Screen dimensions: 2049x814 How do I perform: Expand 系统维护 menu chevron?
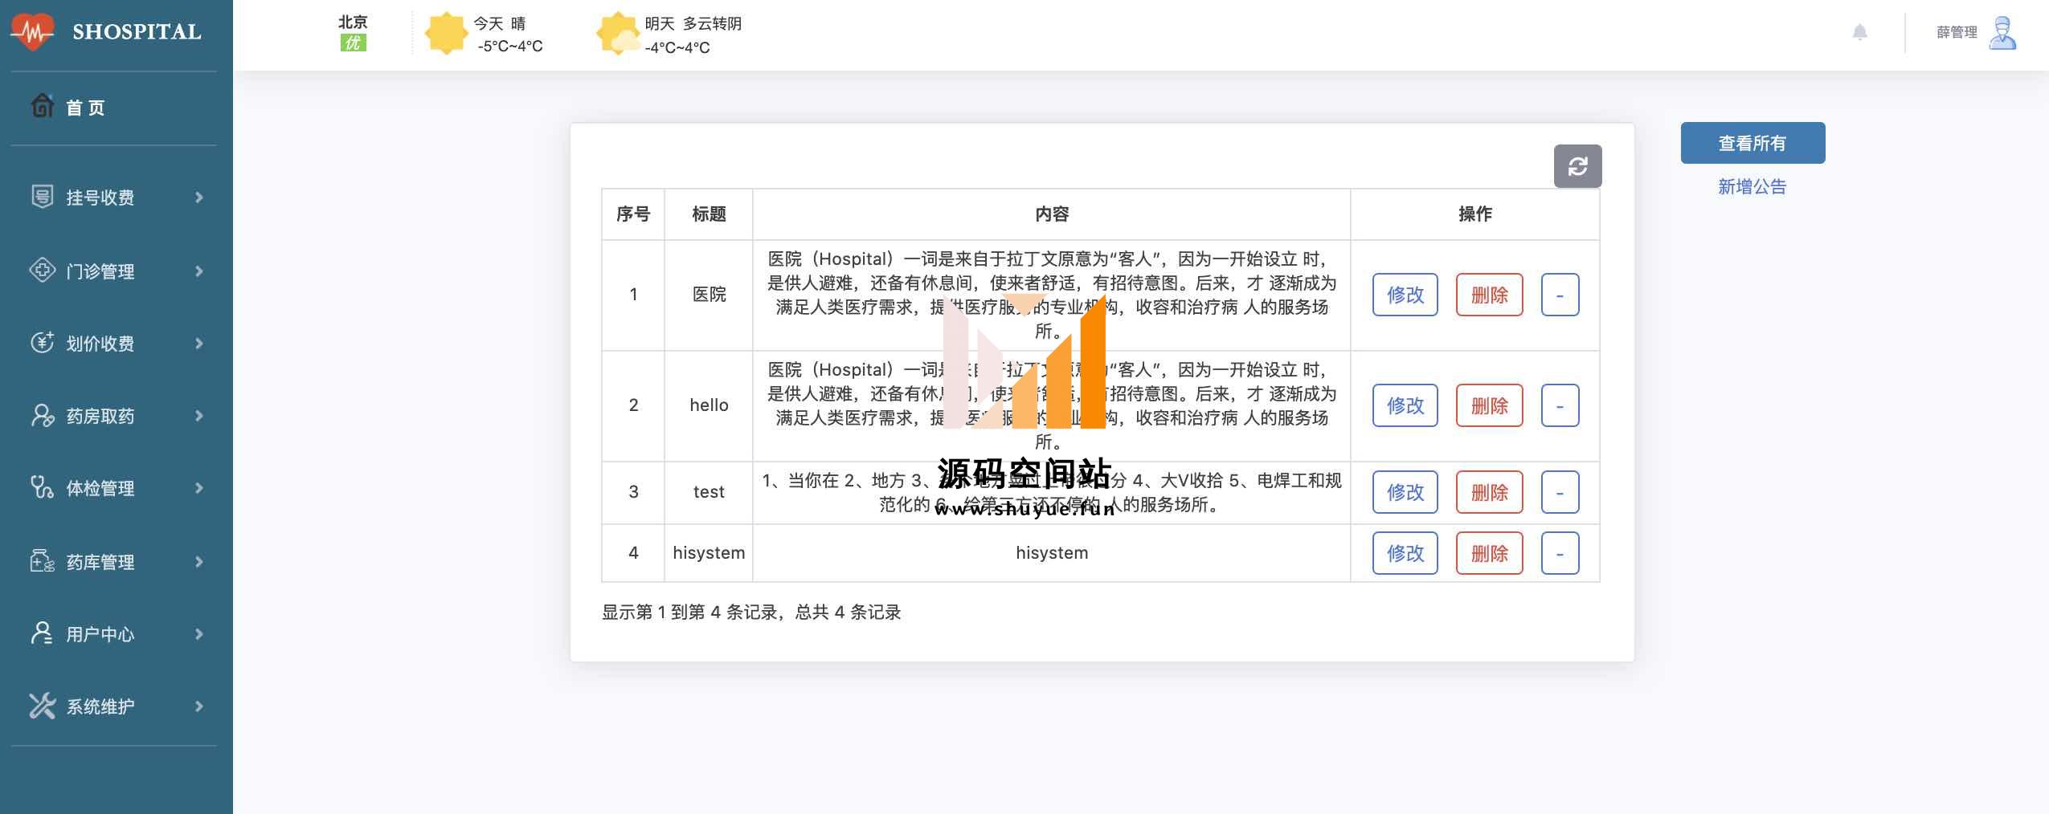(x=199, y=706)
